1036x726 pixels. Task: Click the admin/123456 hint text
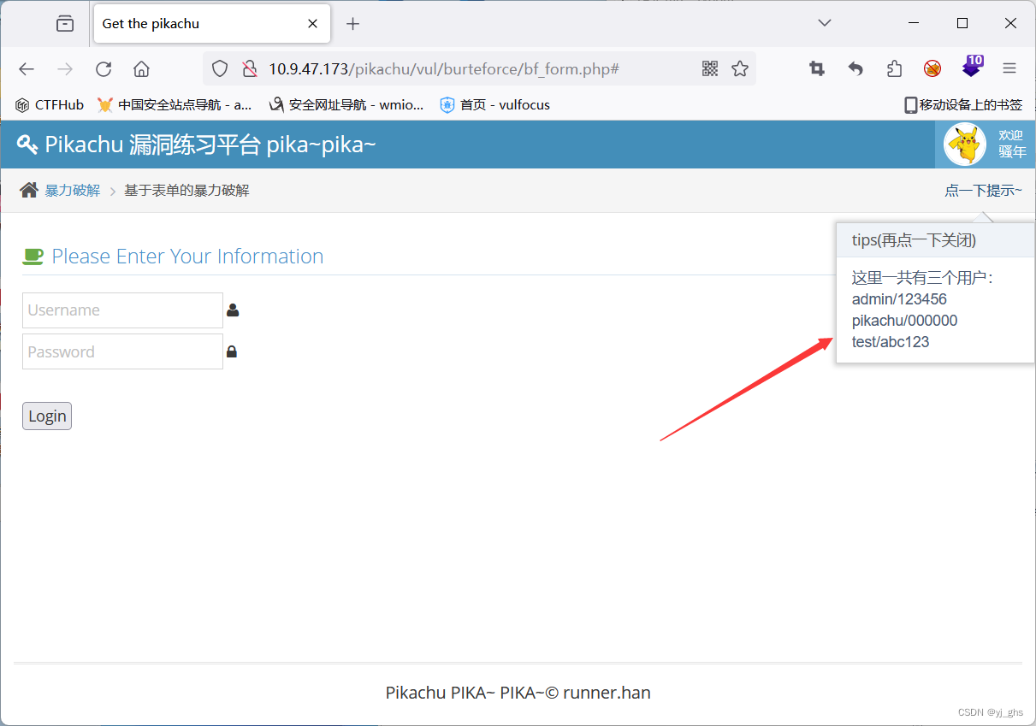coord(899,299)
